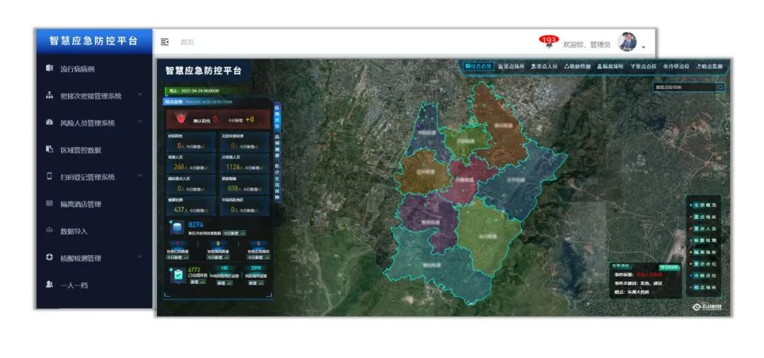The height and width of the screenshot is (358, 764).
Task: Expand the 核酸检测管理 chevron
Action: (140, 256)
